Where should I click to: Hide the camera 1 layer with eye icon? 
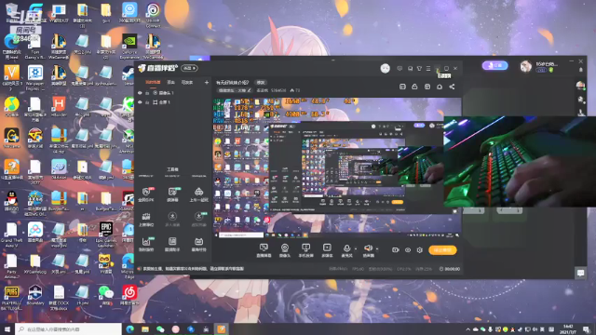[x=140, y=93]
